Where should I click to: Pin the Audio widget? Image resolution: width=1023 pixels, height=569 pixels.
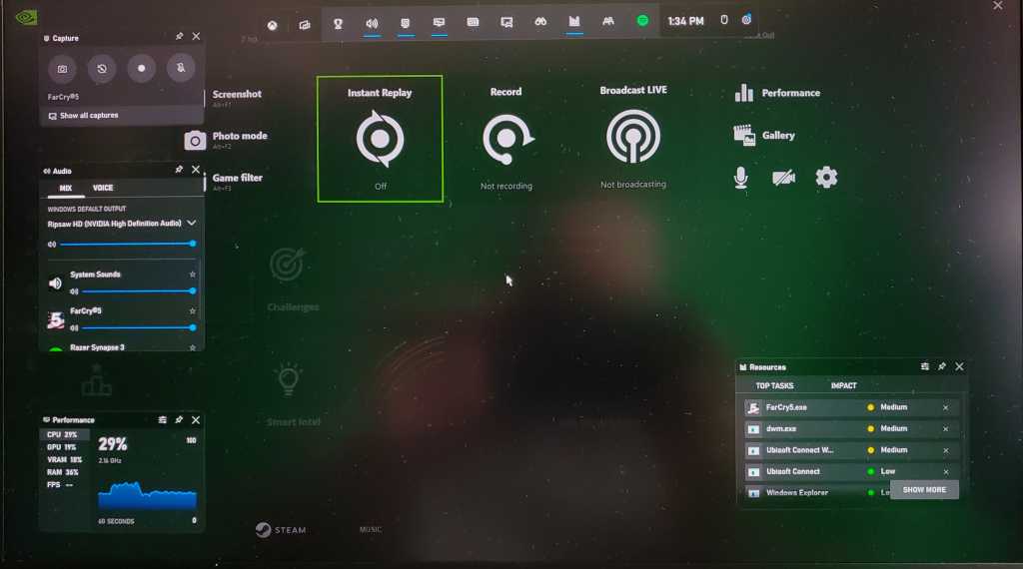pos(179,170)
